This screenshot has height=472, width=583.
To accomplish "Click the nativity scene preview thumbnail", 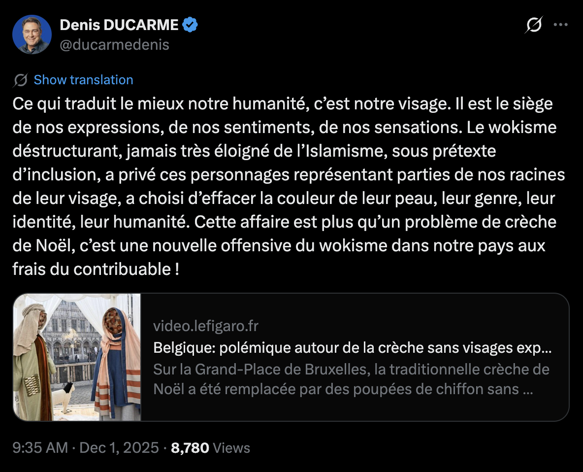I will pyautogui.click(x=77, y=357).
